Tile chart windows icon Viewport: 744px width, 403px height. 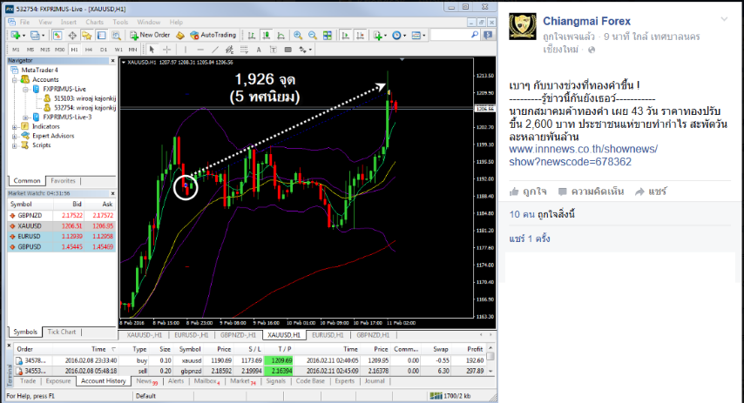[x=328, y=35]
